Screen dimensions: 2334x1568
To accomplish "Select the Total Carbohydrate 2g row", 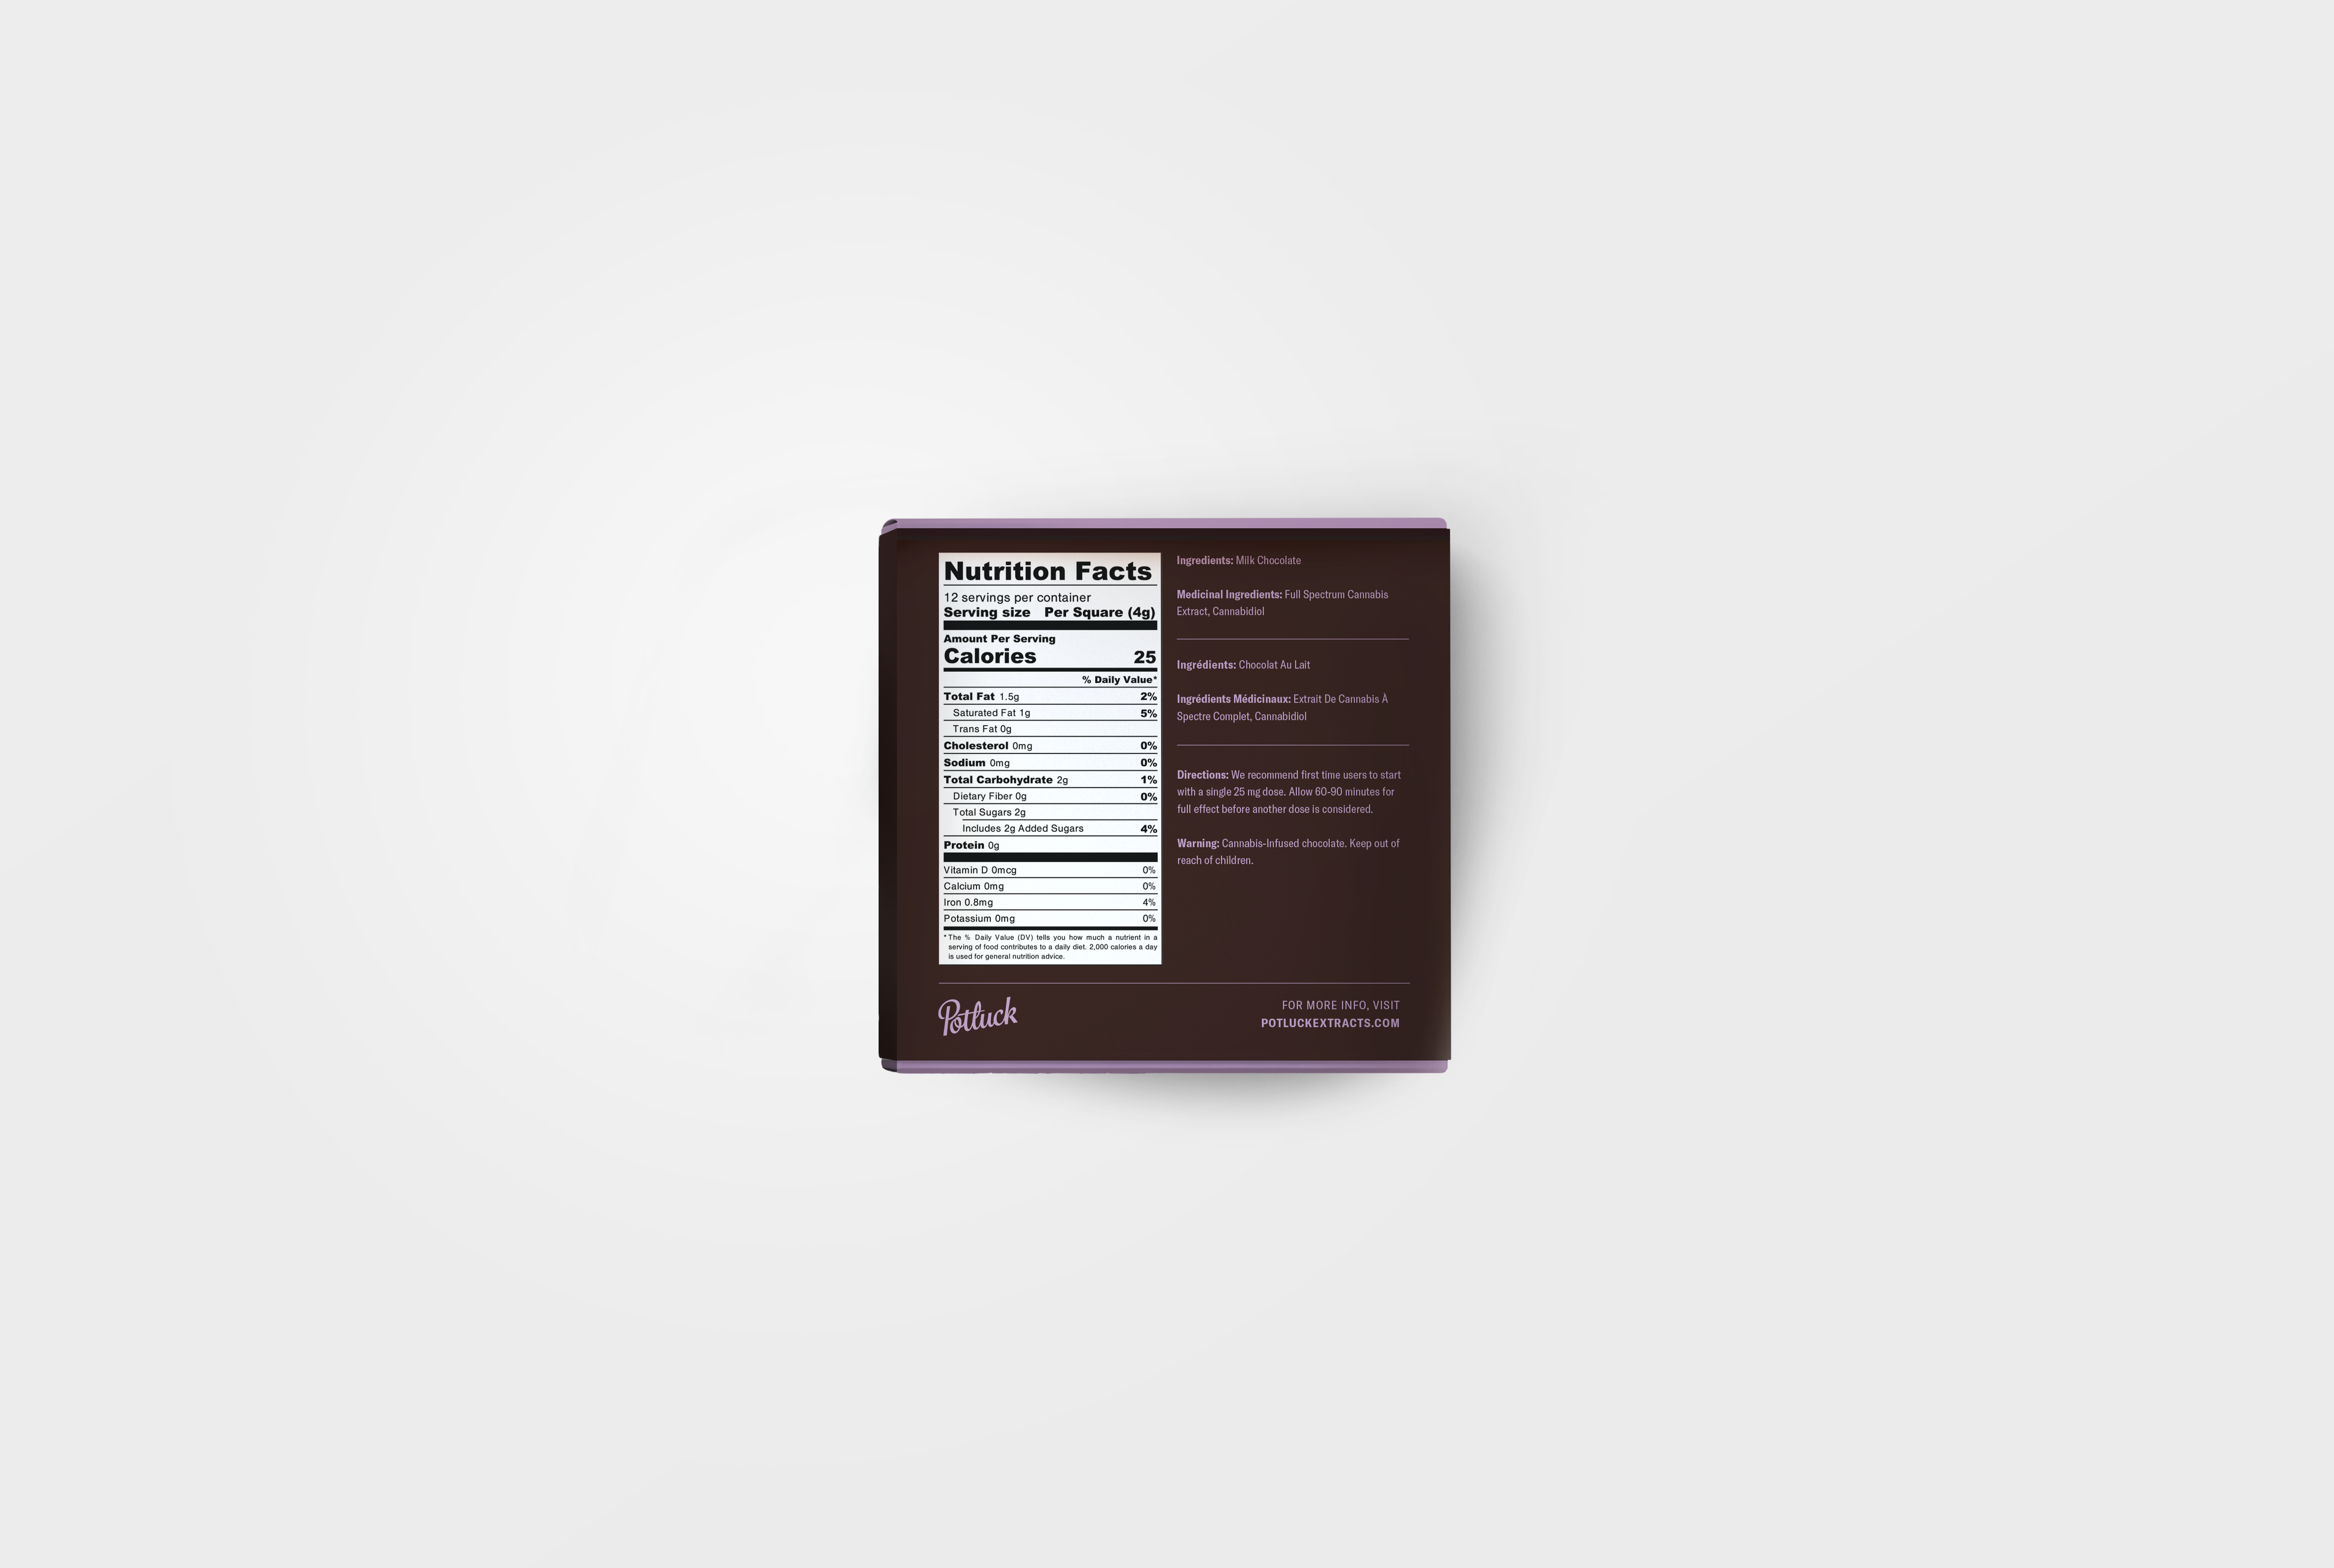I will point(1049,780).
